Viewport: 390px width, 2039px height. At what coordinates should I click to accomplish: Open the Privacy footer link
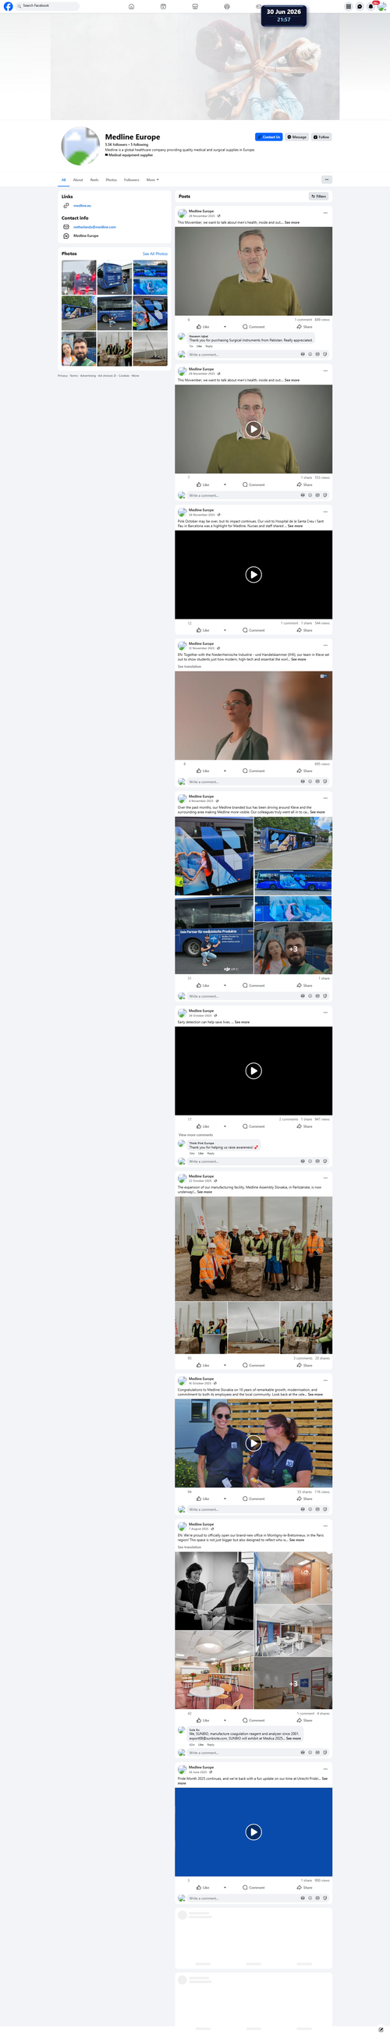62,376
